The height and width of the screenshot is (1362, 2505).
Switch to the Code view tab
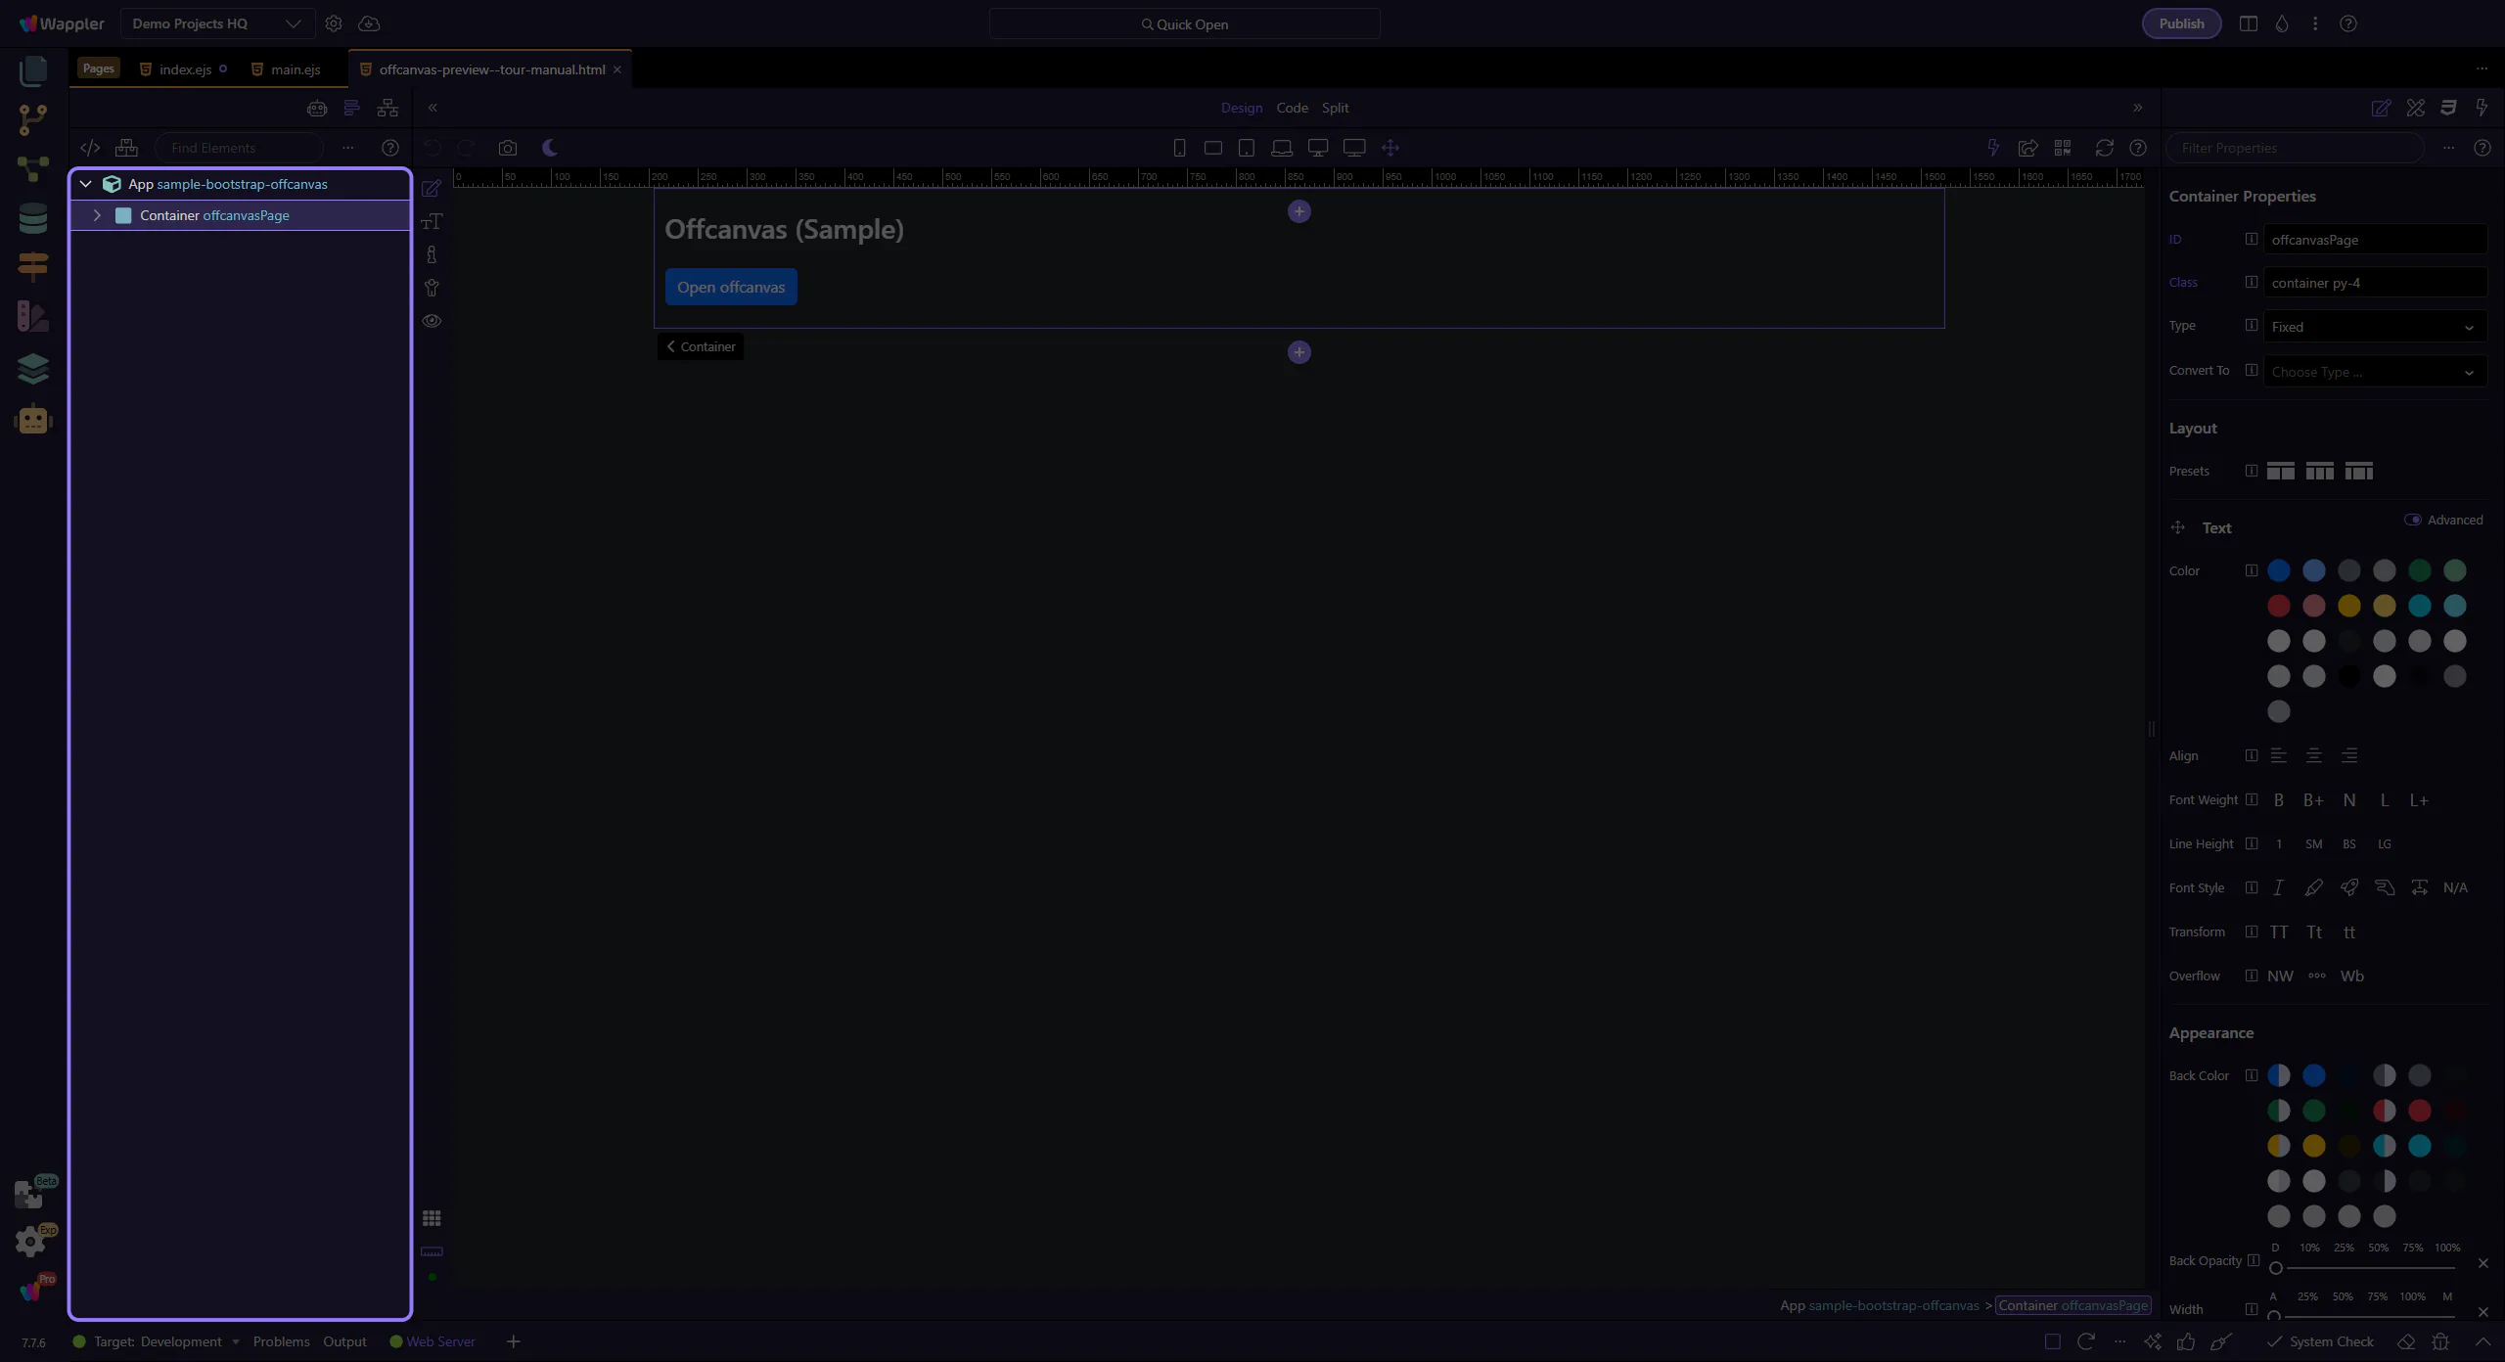point(1292,108)
